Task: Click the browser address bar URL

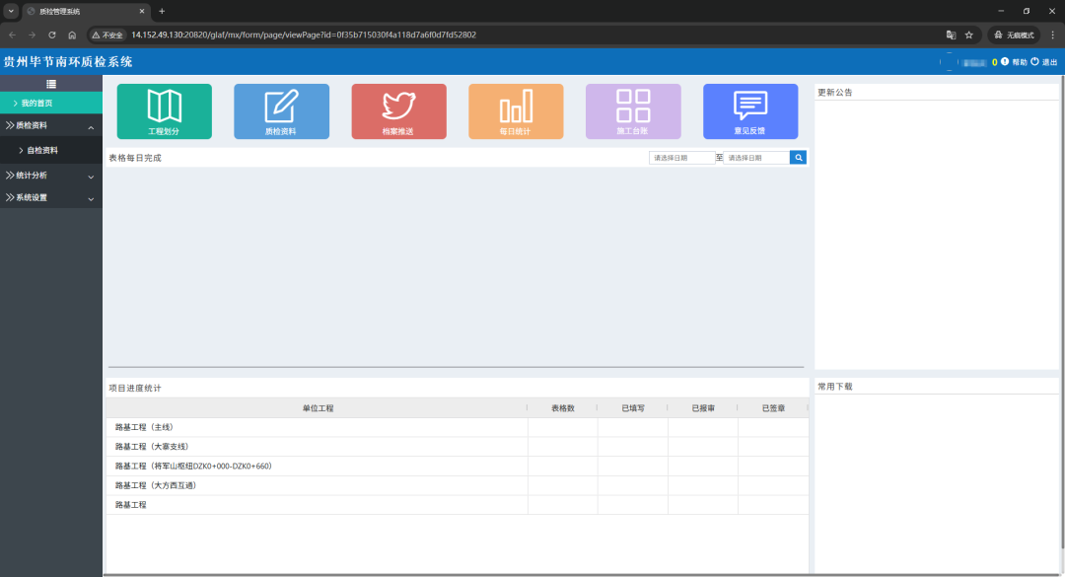Action: pos(304,35)
